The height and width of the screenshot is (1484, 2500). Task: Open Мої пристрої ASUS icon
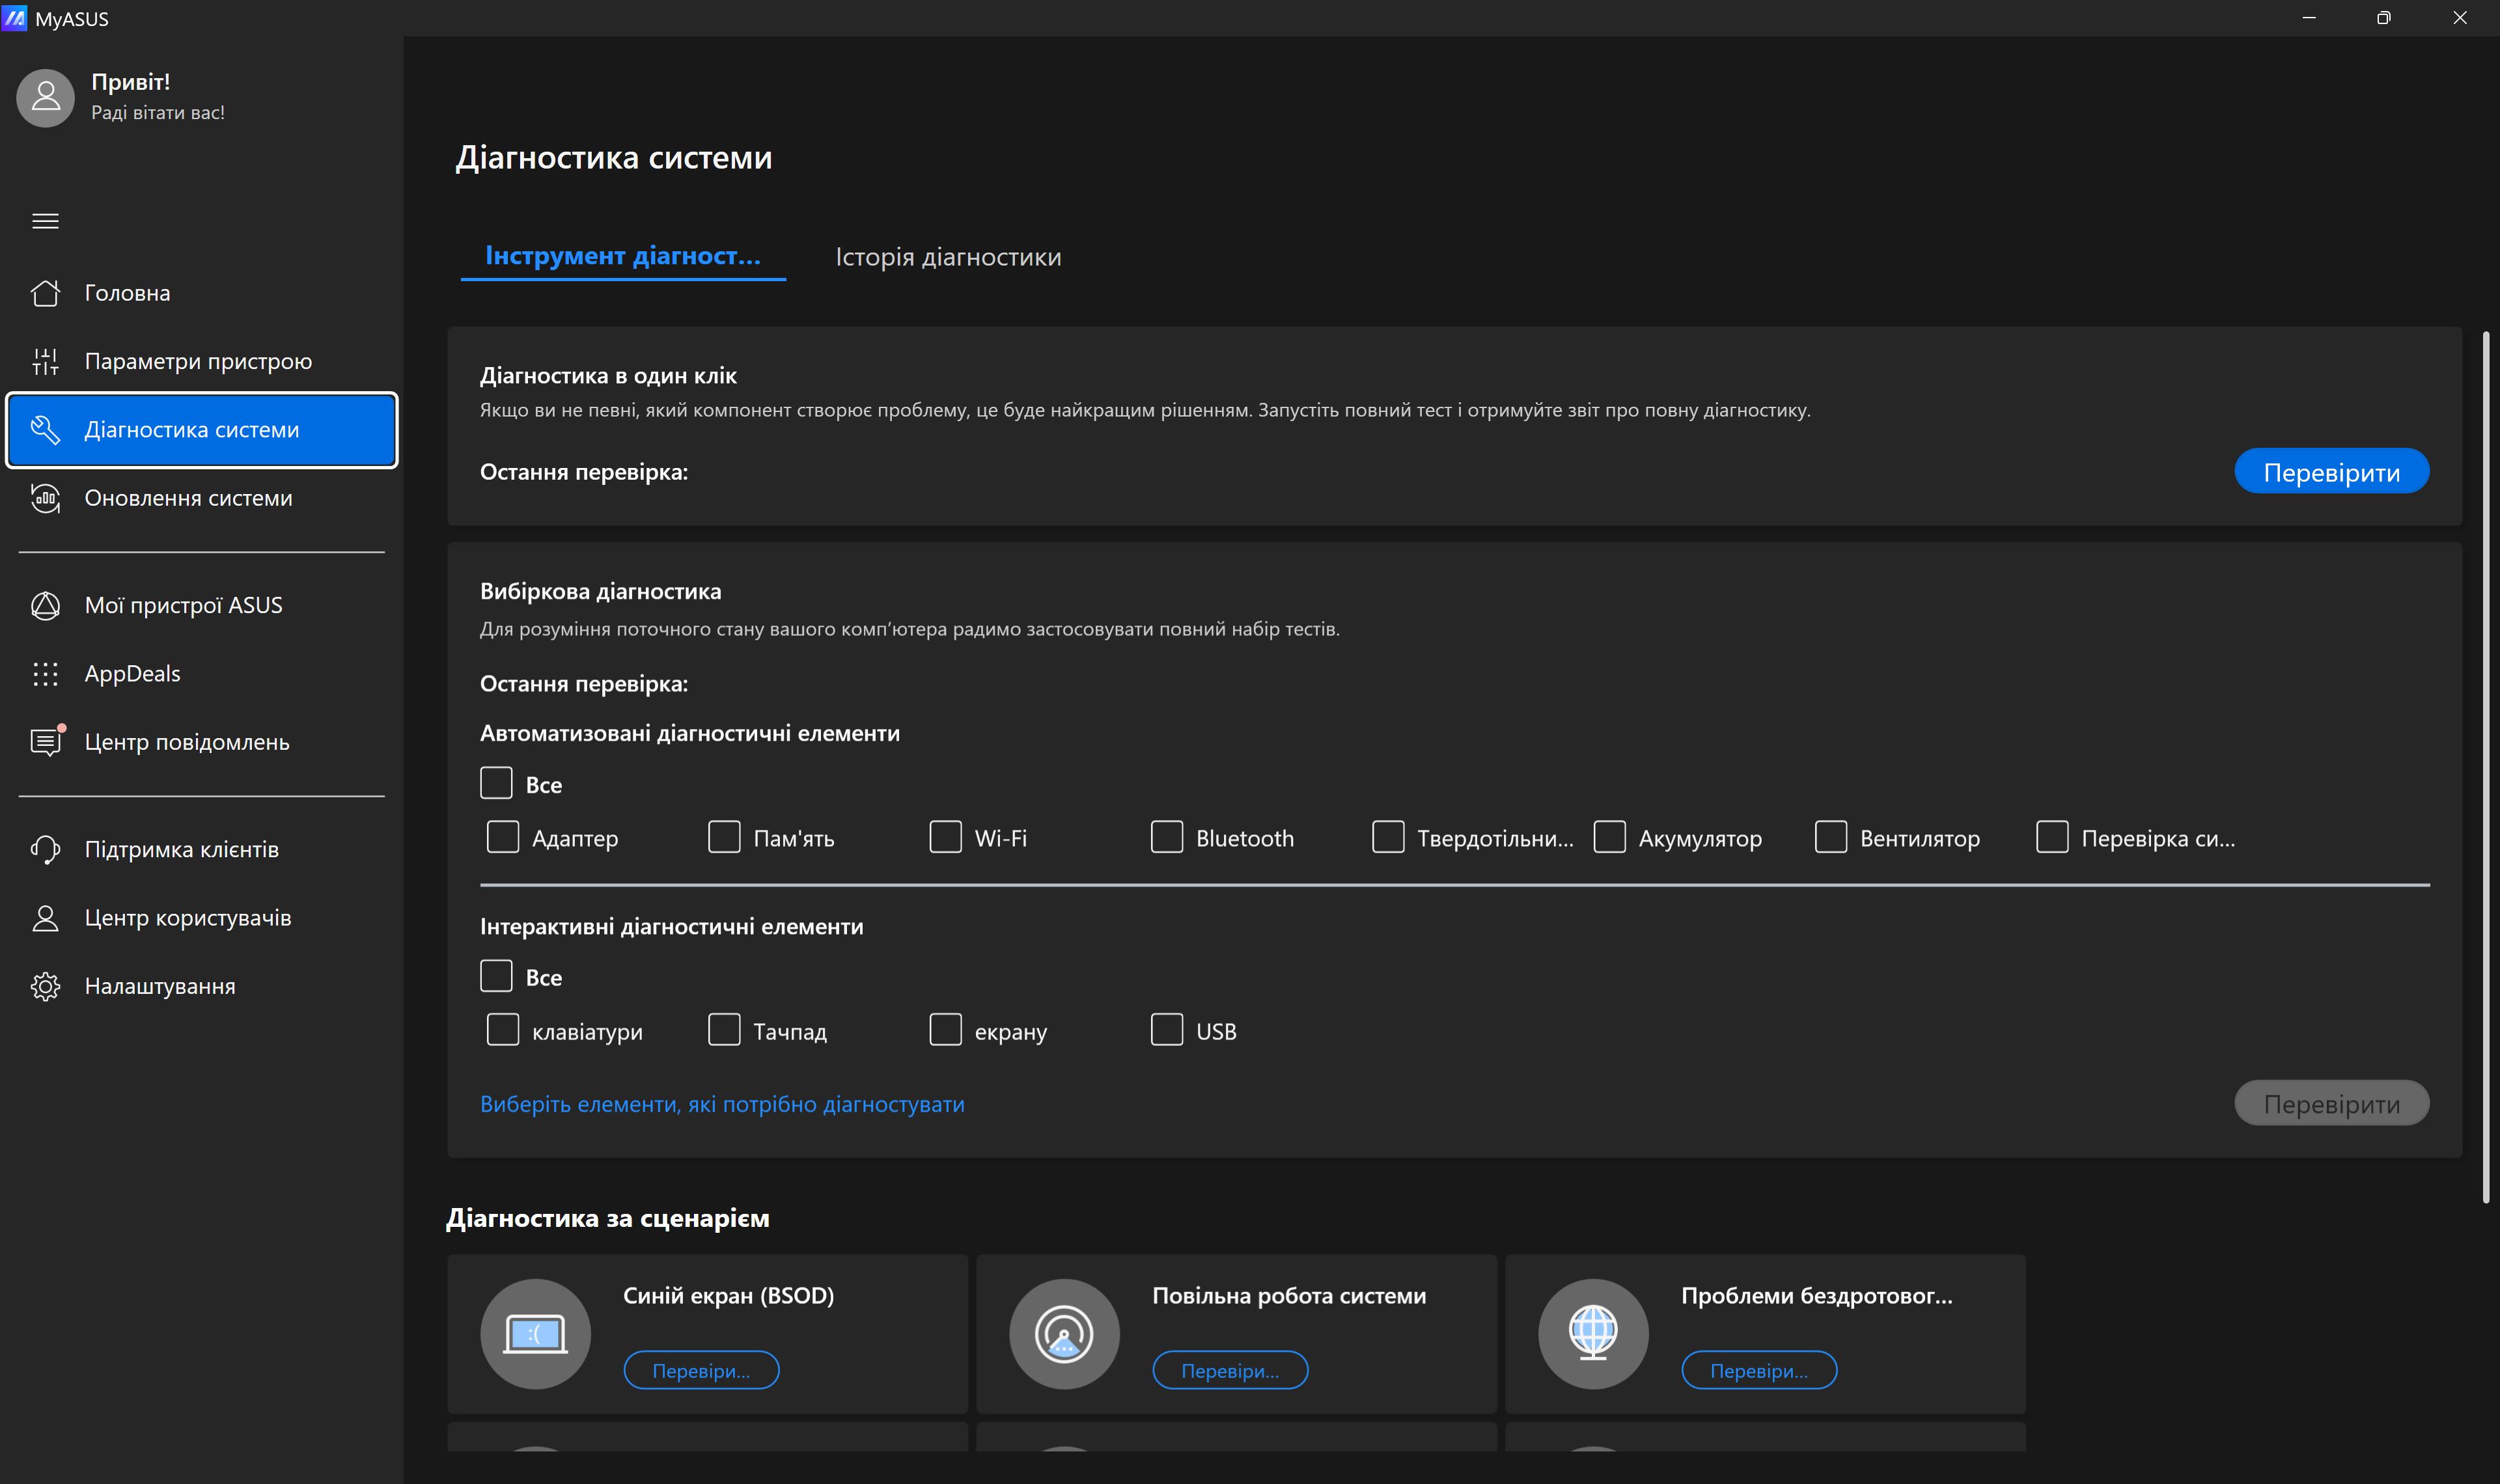pyautogui.click(x=45, y=605)
